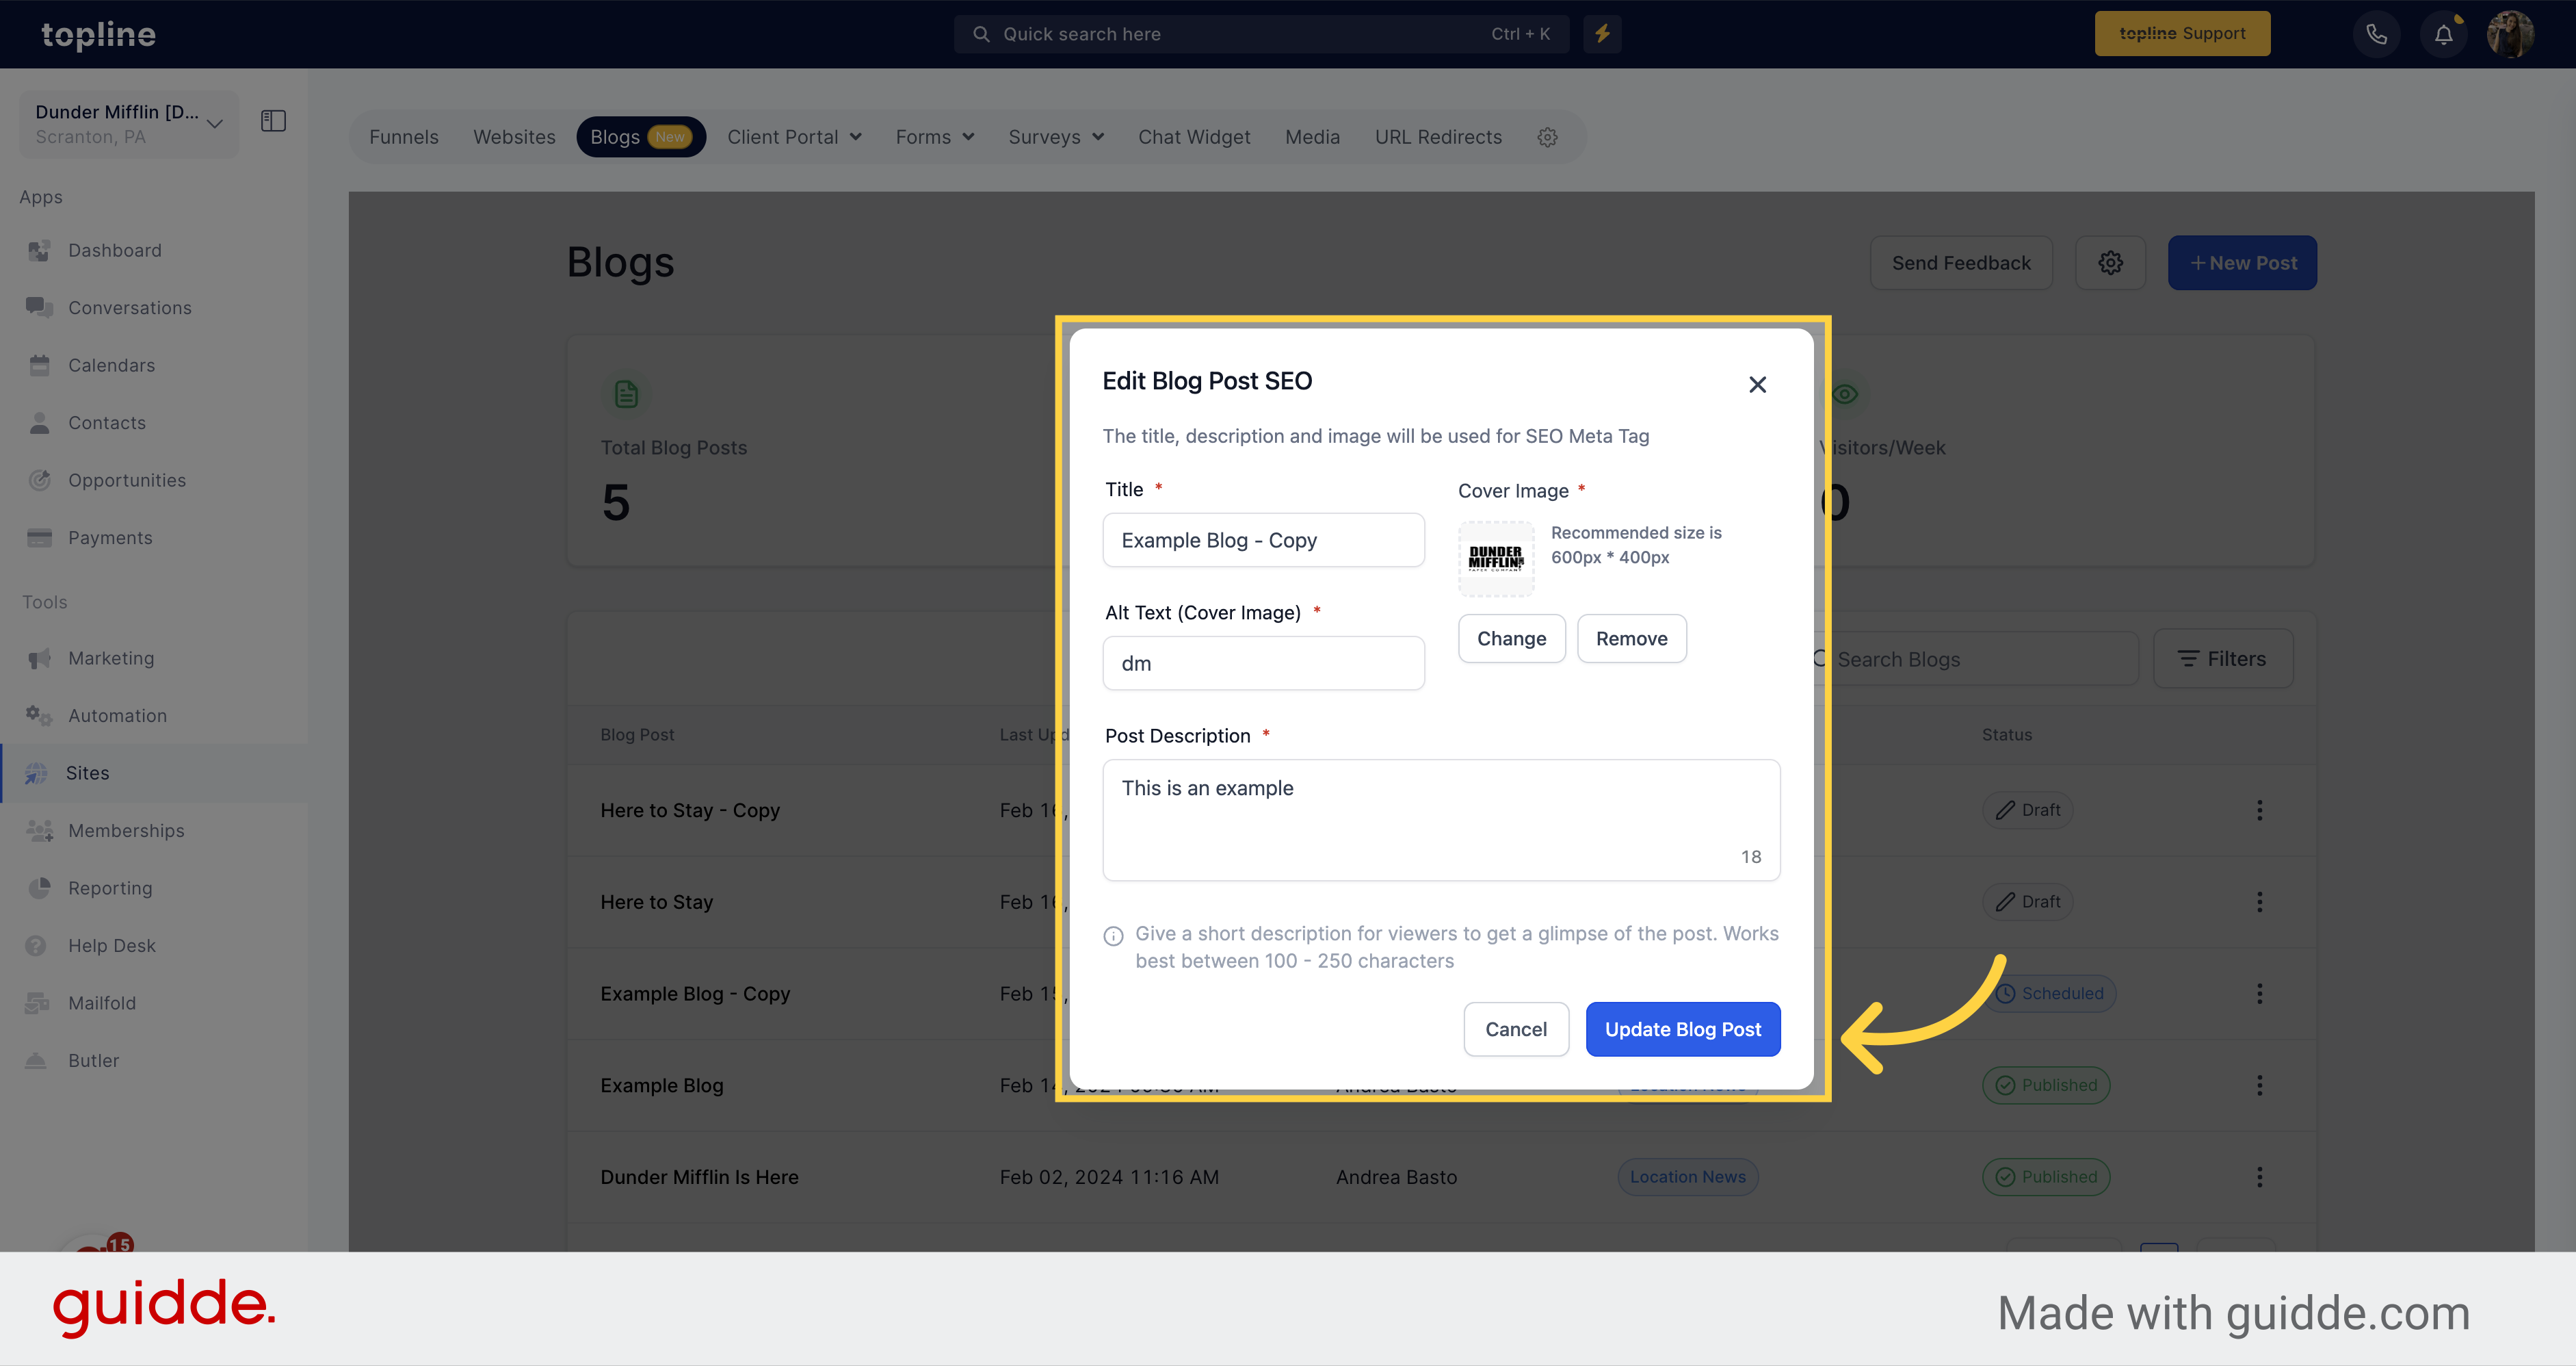Open the Dashboard sidebar icon

pos(39,250)
